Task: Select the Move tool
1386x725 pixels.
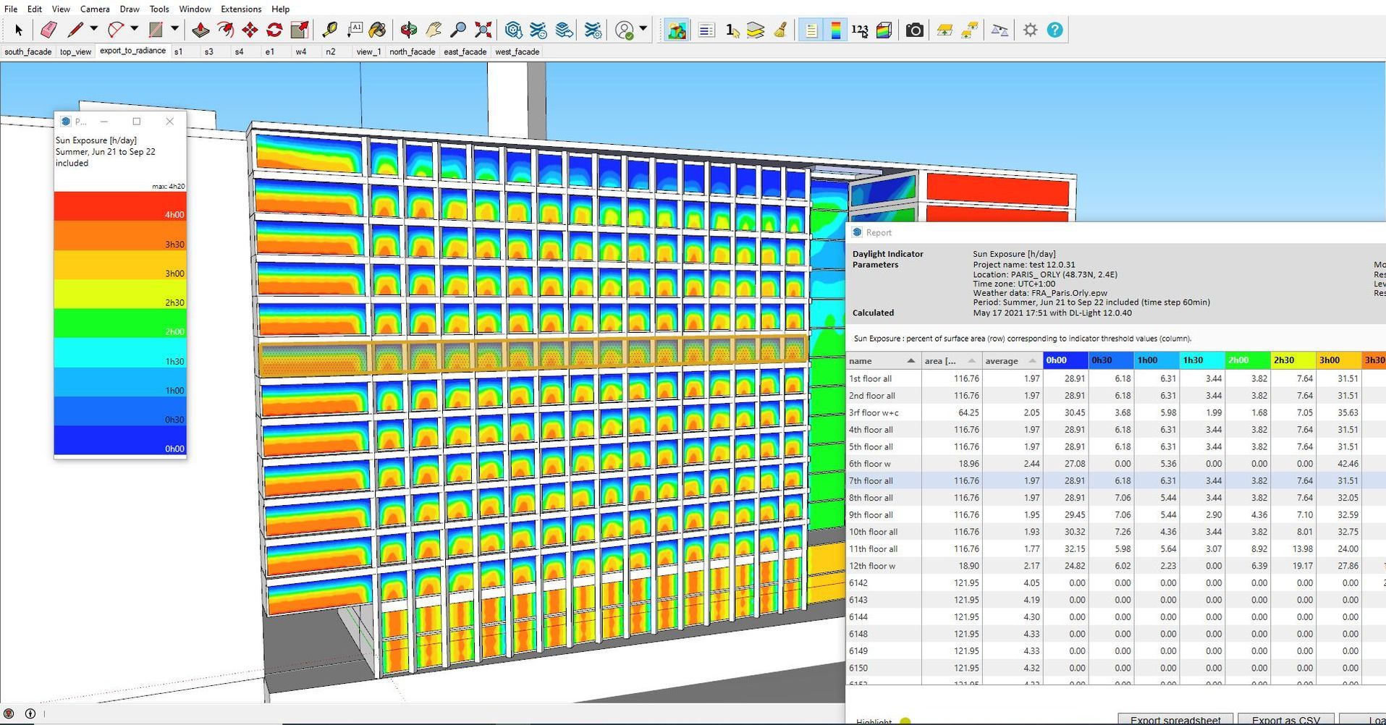Action: (x=250, y=30)
